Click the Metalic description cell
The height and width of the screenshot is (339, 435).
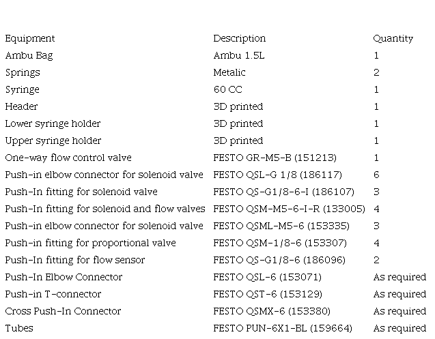coord(229,73)
